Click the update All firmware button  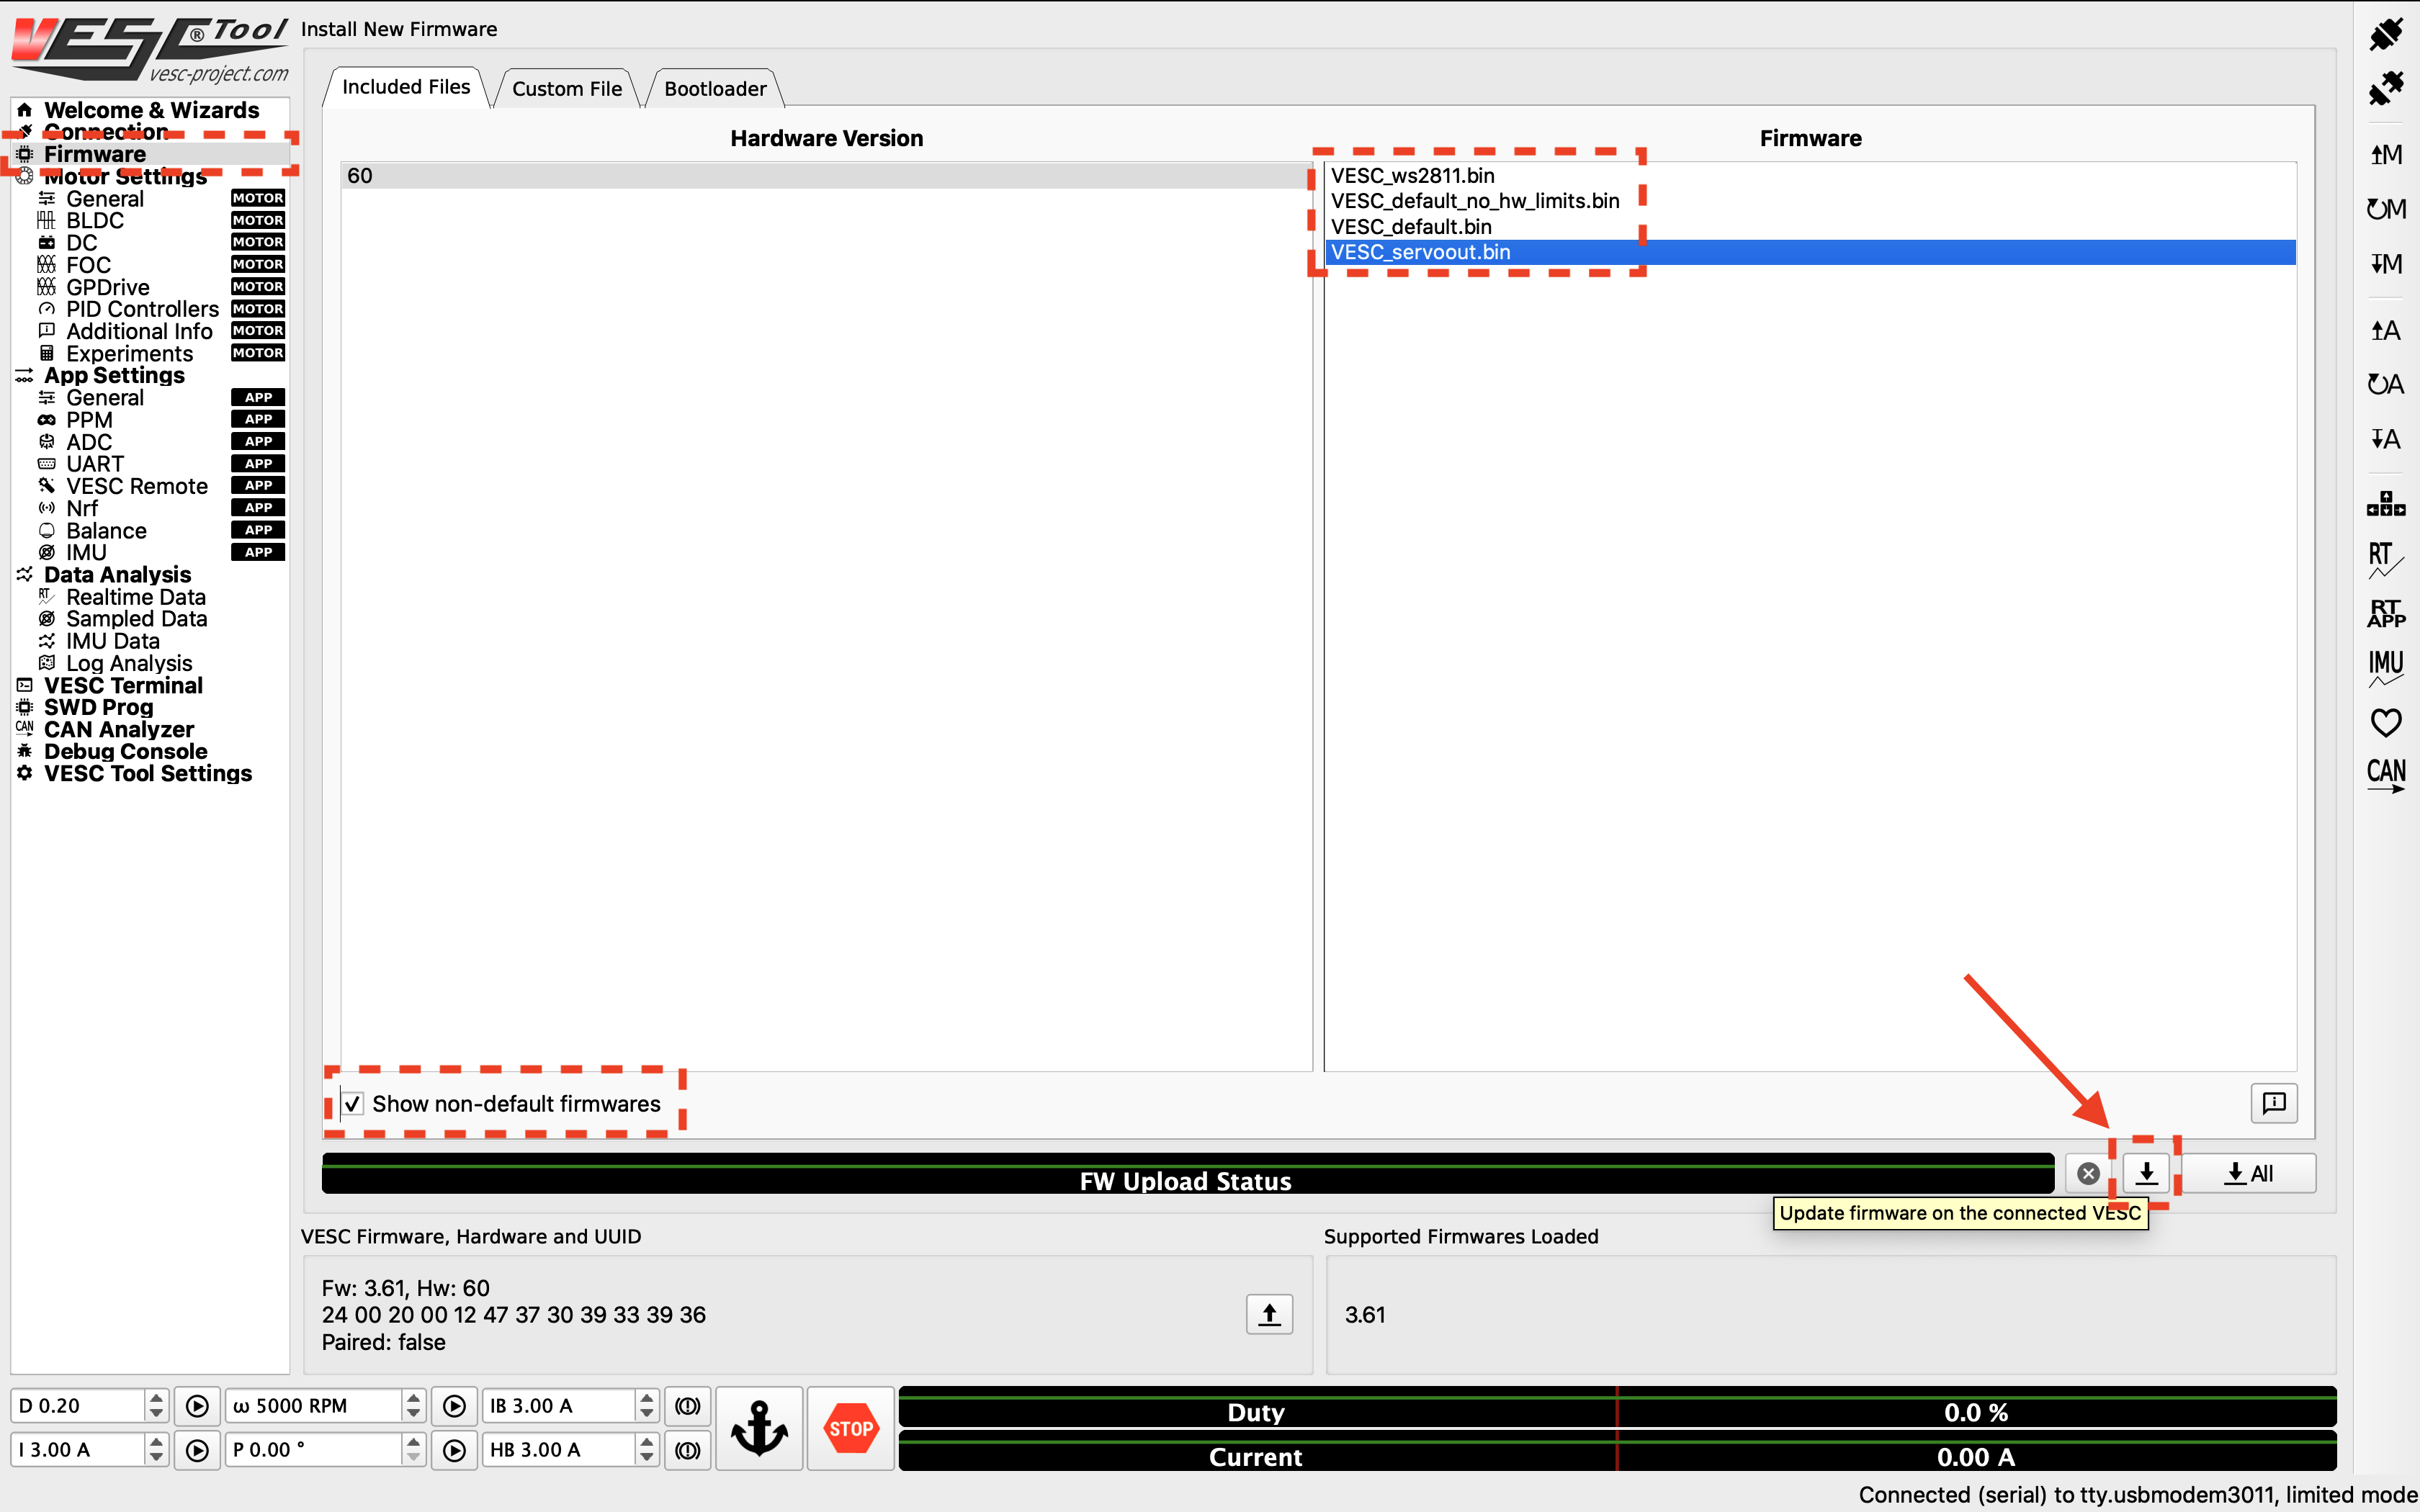coord(2248,1173)
